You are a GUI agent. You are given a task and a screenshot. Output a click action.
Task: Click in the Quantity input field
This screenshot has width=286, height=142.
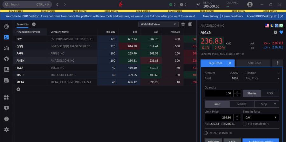(219, 93)
